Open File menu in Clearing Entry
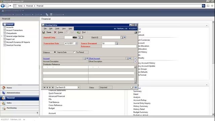Screen dimensions: 215x121 coord(45,29)
